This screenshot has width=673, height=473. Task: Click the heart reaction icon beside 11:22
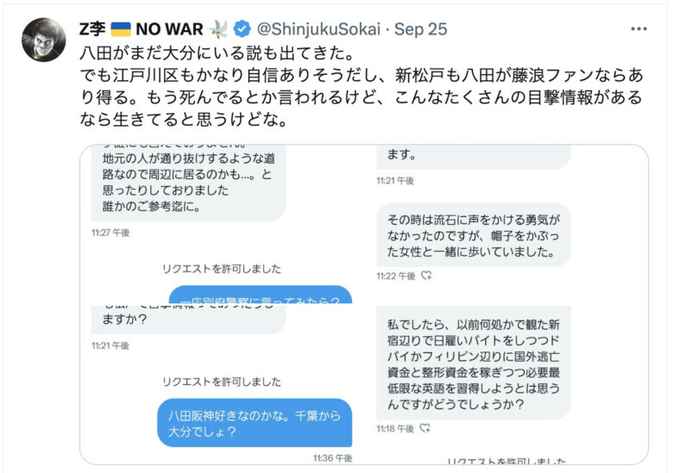point(426,276)
